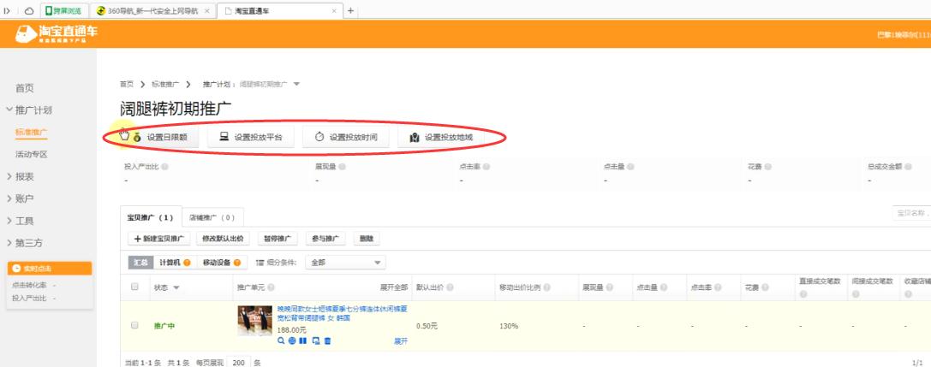
Task: Click copy icon in the product row
Action: [x=316, y=341]
